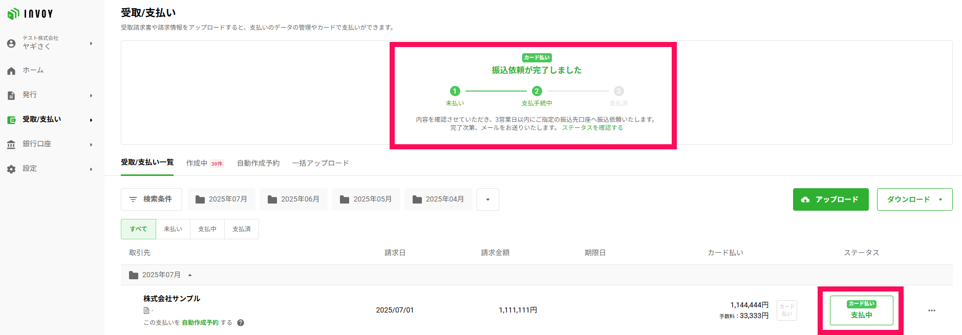
Task: Click the 取引先 column header
Action: [140, 253]
